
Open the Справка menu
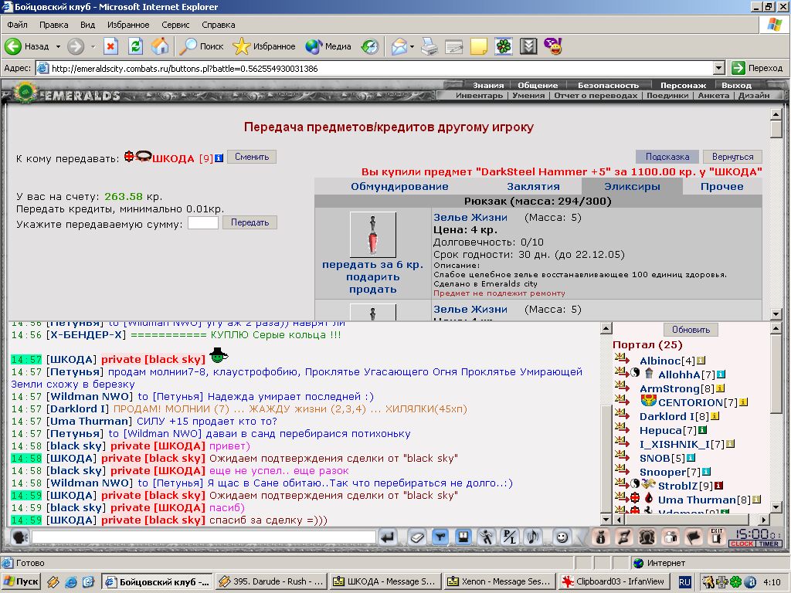tap(218, 25)
